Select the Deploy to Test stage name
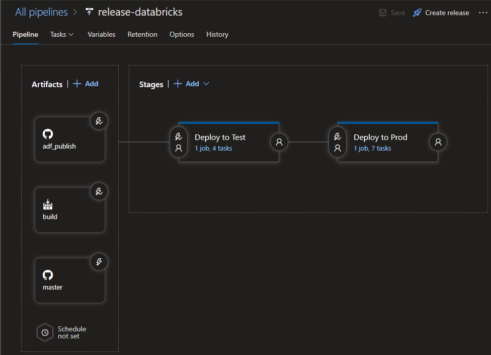 [x=220, y=137]
